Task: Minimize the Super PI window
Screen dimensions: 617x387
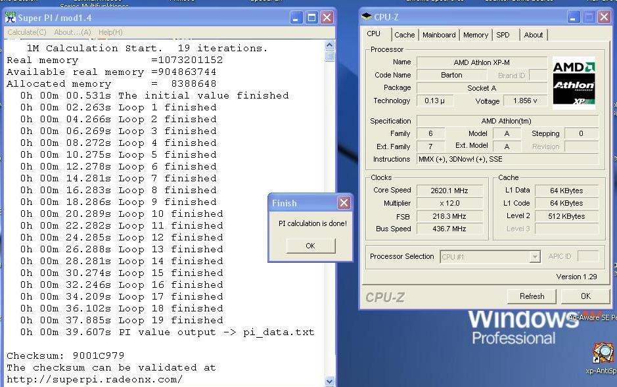Action: (x=296, y=18)
